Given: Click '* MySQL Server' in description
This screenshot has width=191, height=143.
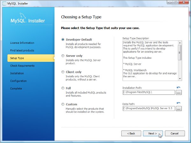Looking at the screenshot, I should point(132,64).
